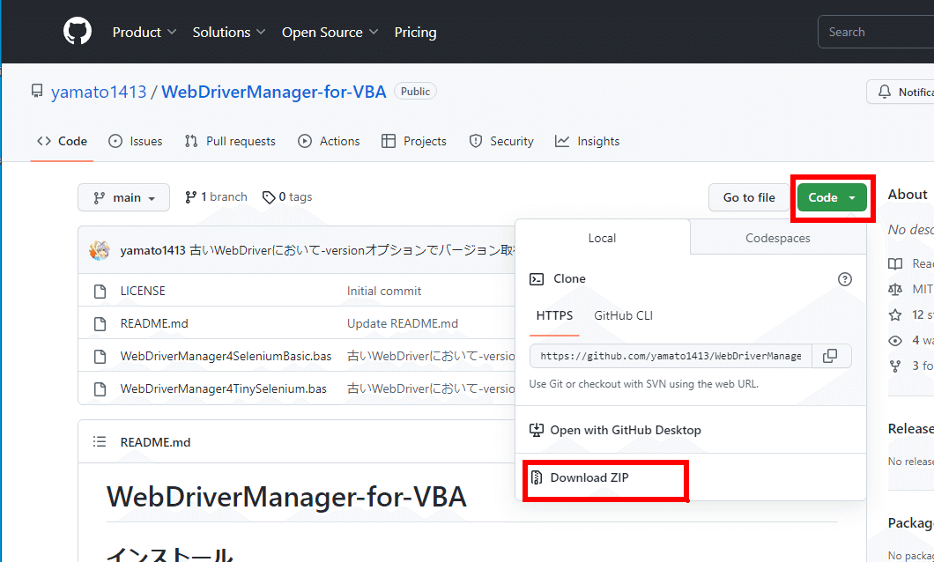Click the README.md panel header title

[x=155, y=442]
